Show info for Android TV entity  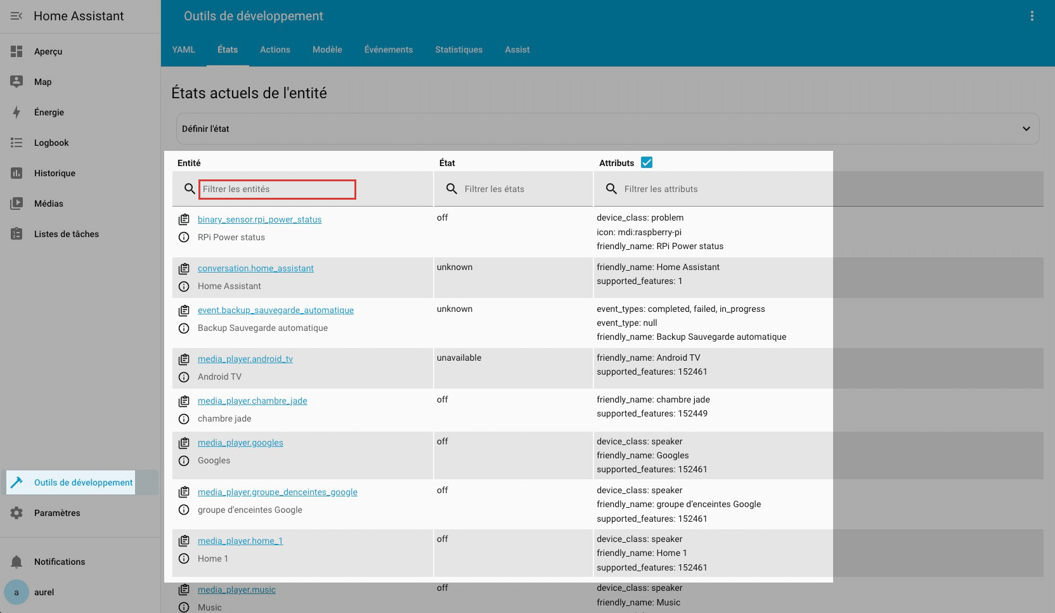pyautogui.click(x=184, y=377)
